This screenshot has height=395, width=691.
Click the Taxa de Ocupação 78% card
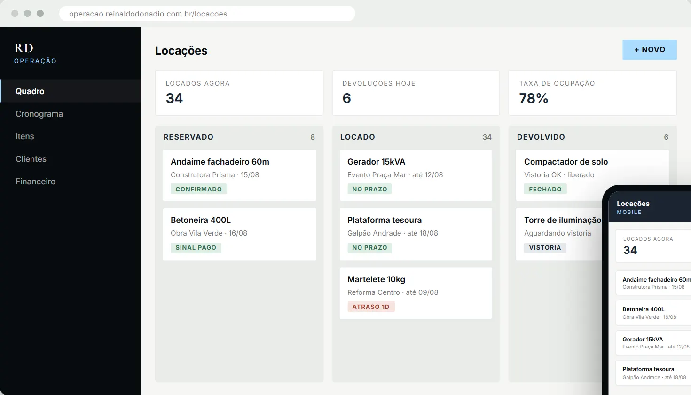coord(593,93)
